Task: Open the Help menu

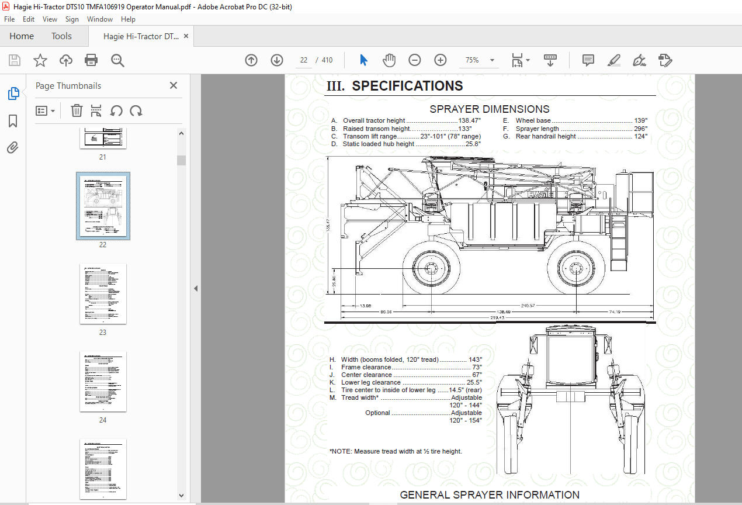Action: click(128, 19)
